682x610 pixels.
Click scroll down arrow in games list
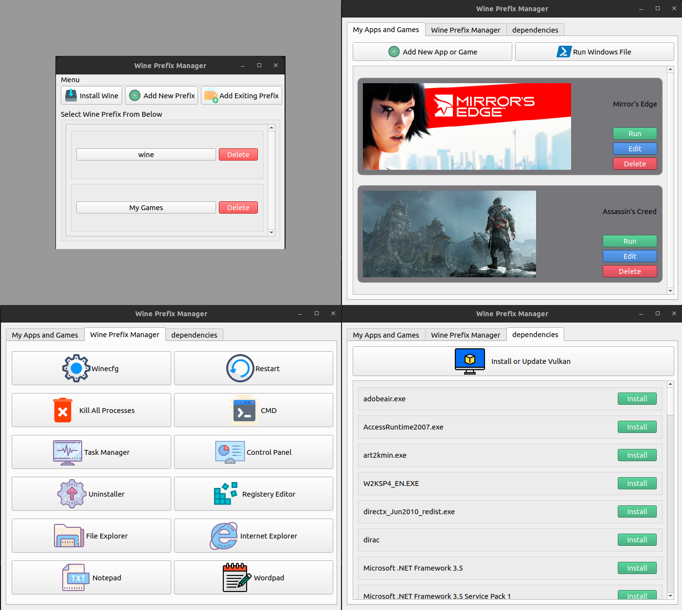[670, 291]
